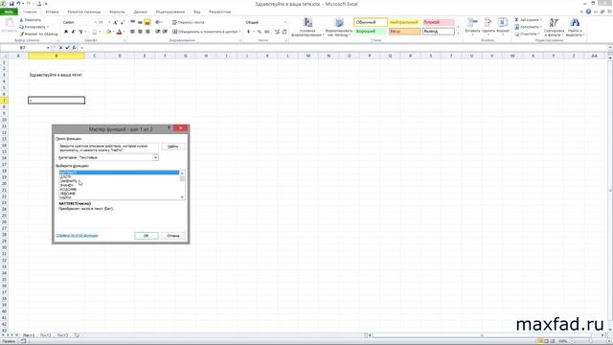Viewport: 613px width, 345px height.
Task: Decrease decimal places
Action: (x=284, y=32)
